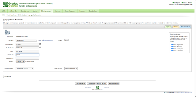Click the Detalle Estudiante breadcrumb
The width and height of the screenshot is (196, 110).
click(22, 15)
